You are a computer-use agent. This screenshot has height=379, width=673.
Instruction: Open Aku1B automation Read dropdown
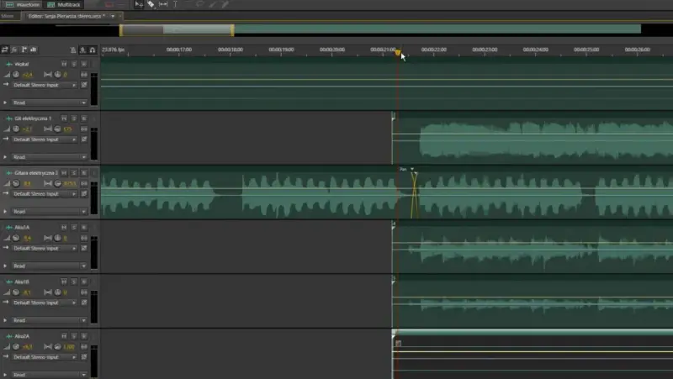(49, 321)
